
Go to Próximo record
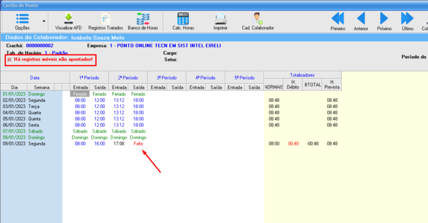(x=385, y=21)
